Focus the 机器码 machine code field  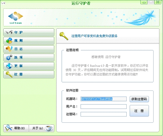point(104,99)
